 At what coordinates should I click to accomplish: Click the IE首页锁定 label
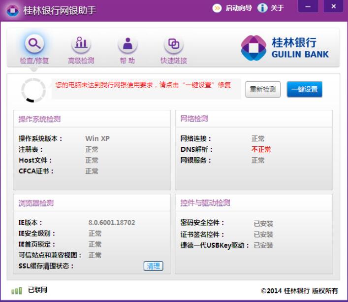coord(37,244)
